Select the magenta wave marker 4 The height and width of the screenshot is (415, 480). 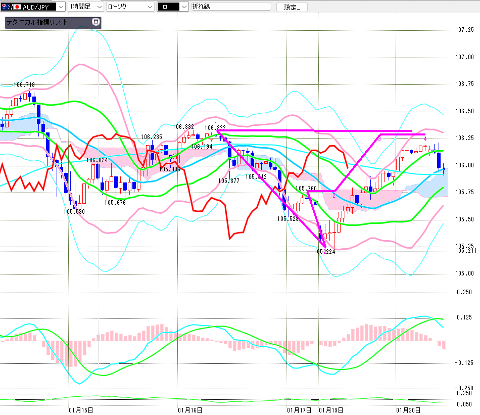click(425, 139)
